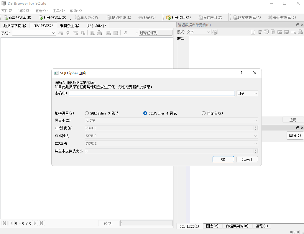Click the auto-switch mode gear icon
This screenshot has height=234, width=304.
pos(215,32)
